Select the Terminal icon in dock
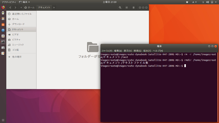 pyautogui.click(x=3, y=42)
